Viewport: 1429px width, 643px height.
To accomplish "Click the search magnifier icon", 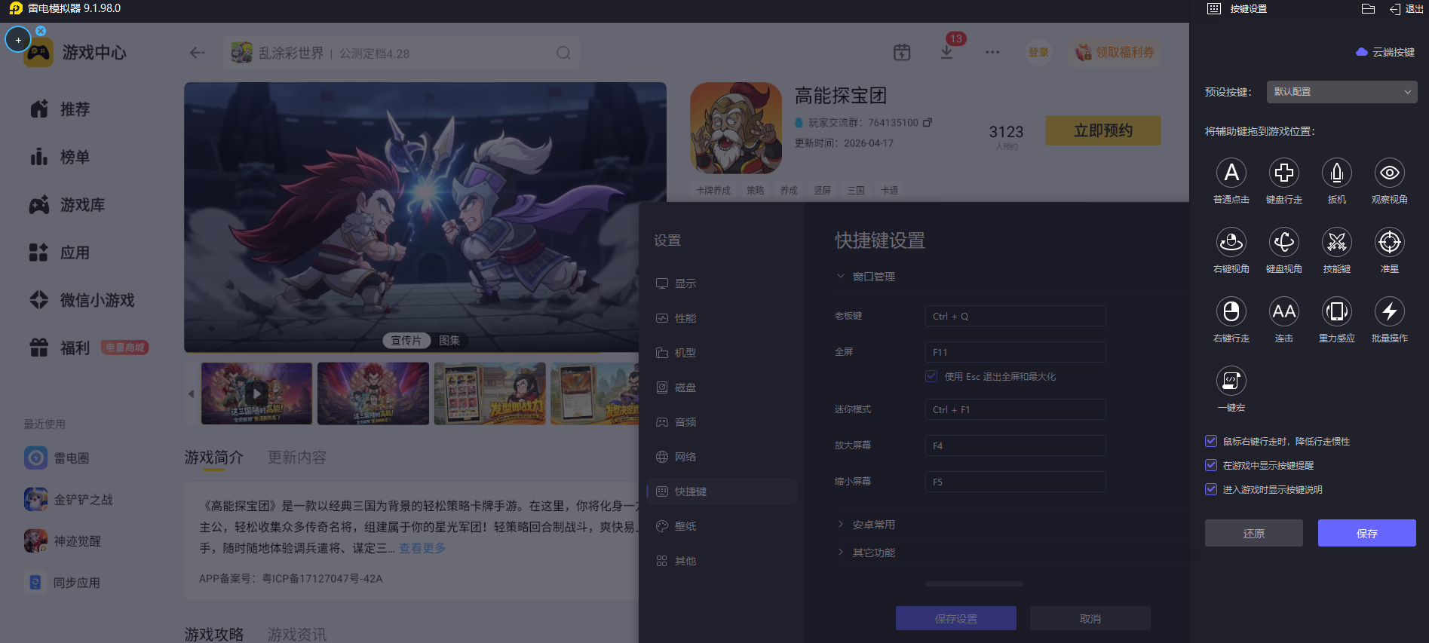I will coord(563,53).
